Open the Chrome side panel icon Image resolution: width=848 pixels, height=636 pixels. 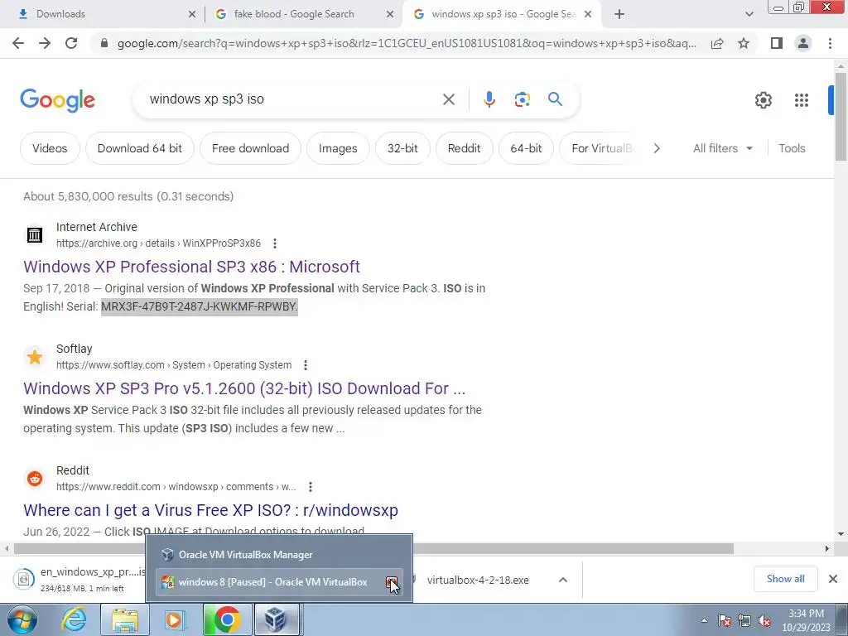pos(777,43)
